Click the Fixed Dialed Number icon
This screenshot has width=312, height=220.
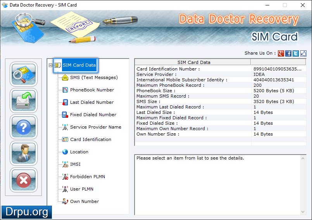65,115
